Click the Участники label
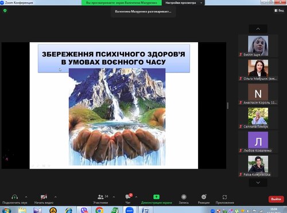This screenshot has height=213, width=287. (100, 203)
